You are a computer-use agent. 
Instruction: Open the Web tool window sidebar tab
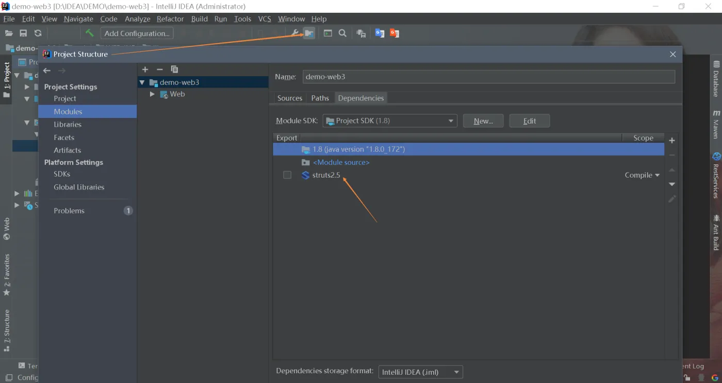7,229
